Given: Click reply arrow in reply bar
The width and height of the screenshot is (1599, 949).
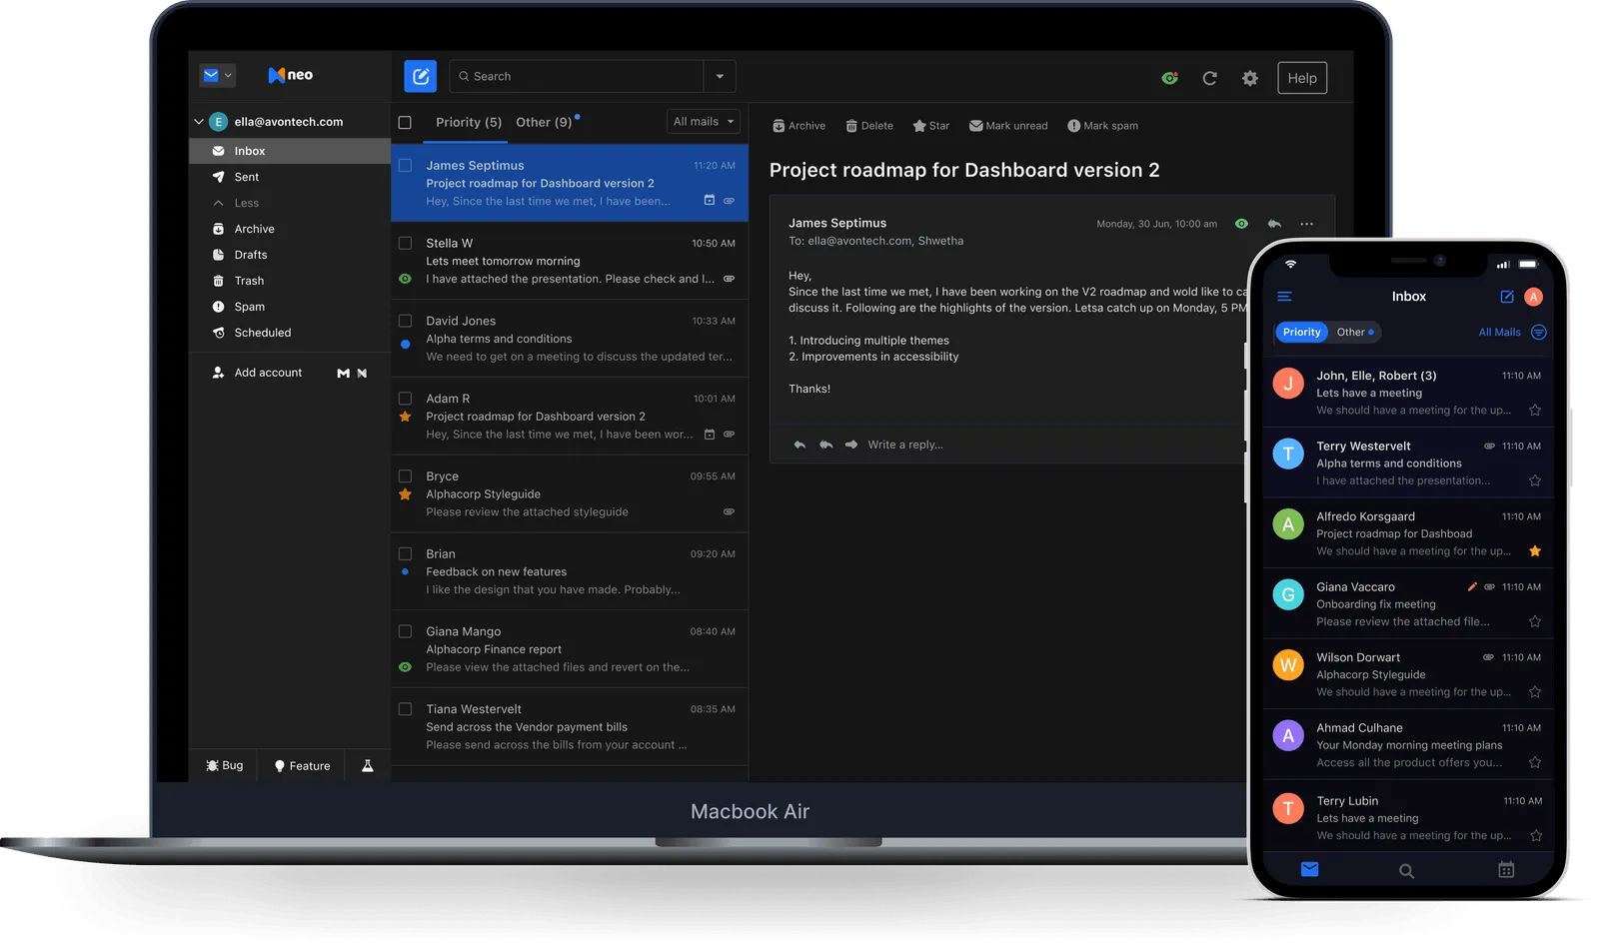Looking at the screenshot, I should point(799,445).
